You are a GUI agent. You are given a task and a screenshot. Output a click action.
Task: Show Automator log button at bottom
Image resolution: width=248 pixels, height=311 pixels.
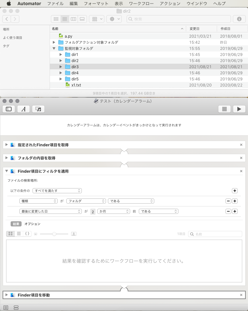pos(6,307)
